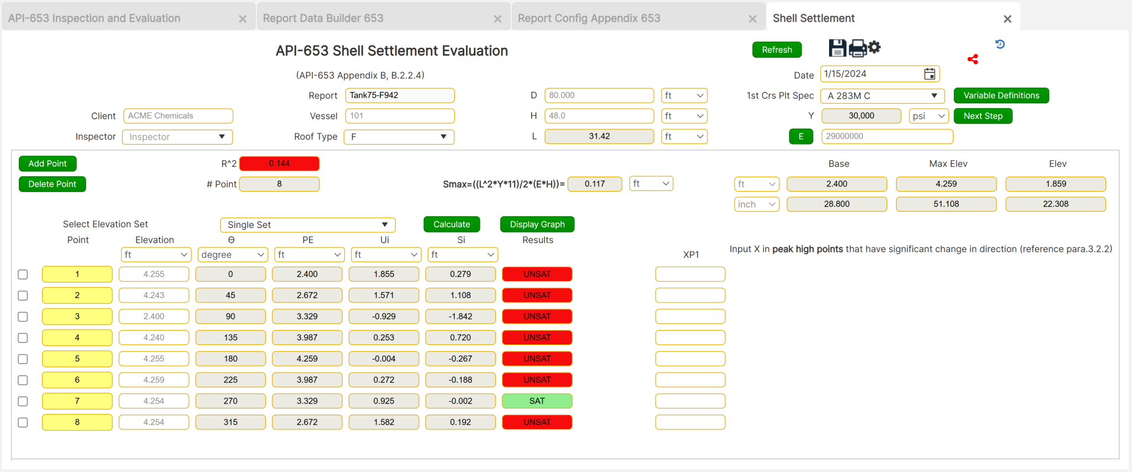The height and width of the screenshot is (472, 1132).
Task: Tick the checkbox for point 8
Action: point(23,422)
